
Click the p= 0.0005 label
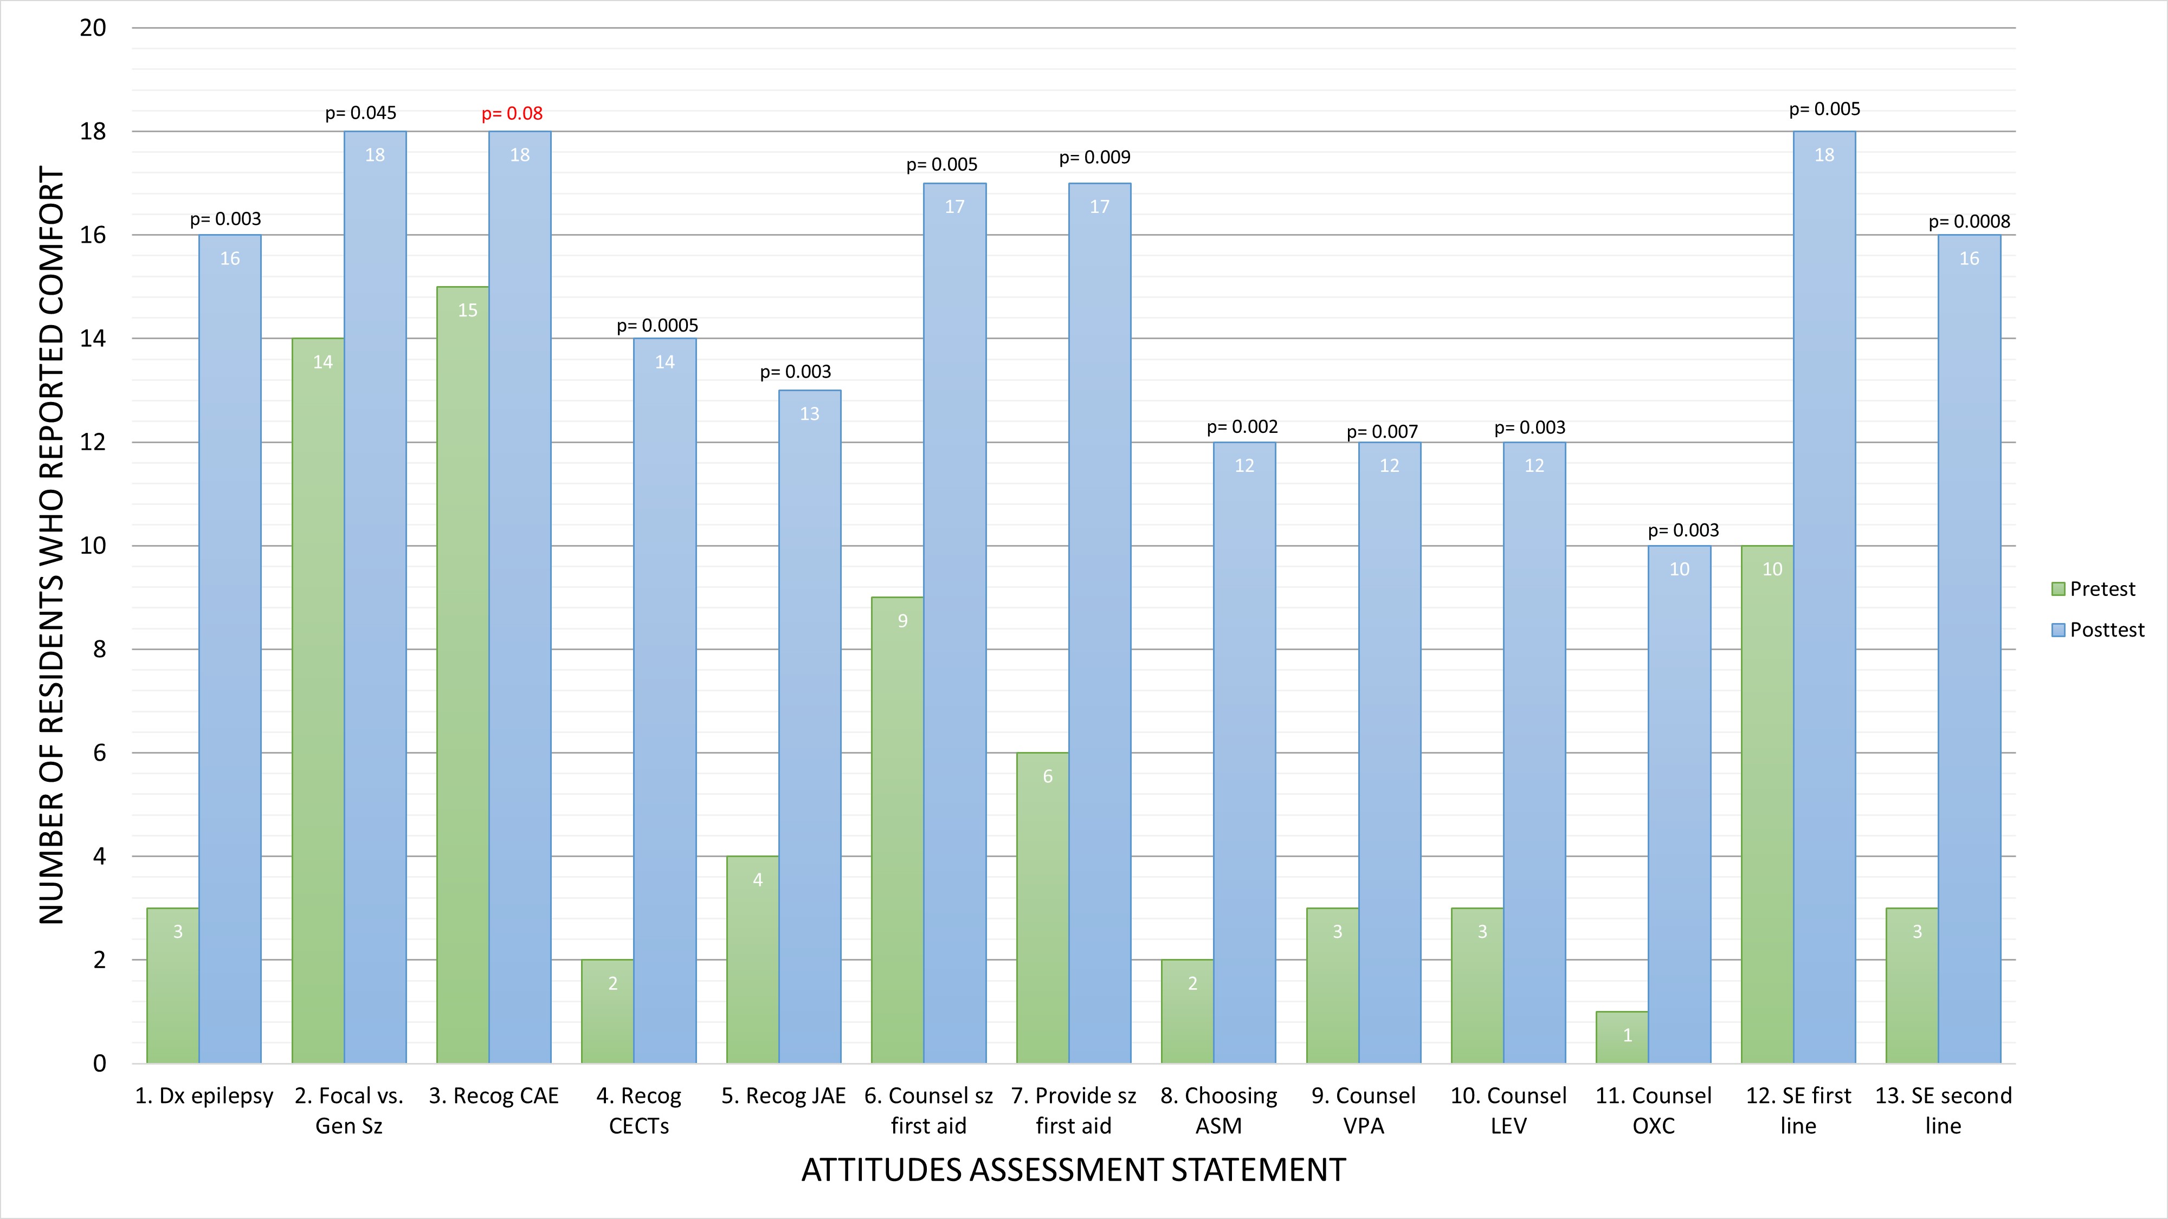(x=657, y=326)
